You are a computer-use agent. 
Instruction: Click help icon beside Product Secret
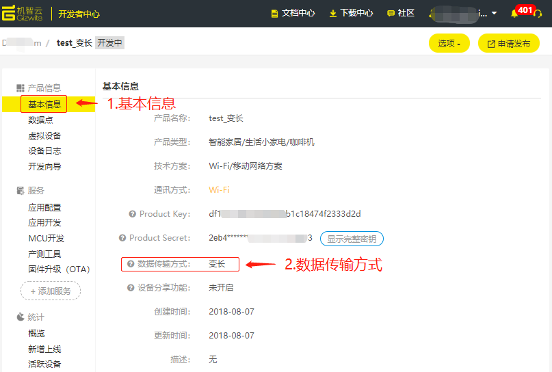122,238
